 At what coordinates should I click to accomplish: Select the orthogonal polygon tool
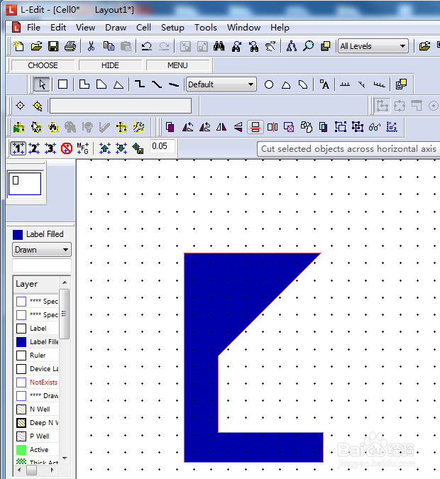tap(84, 84)
